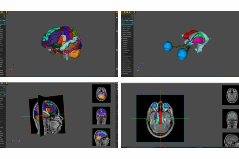Hide the magenta Left-Putamen structure
The height and width of the screenshot is (159, 239).
tap(122, 40)
